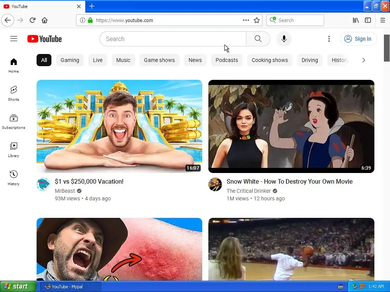Open '$1 vs $250,000 Vacation!' video title
Screen dimensions: 390x292
89,181
